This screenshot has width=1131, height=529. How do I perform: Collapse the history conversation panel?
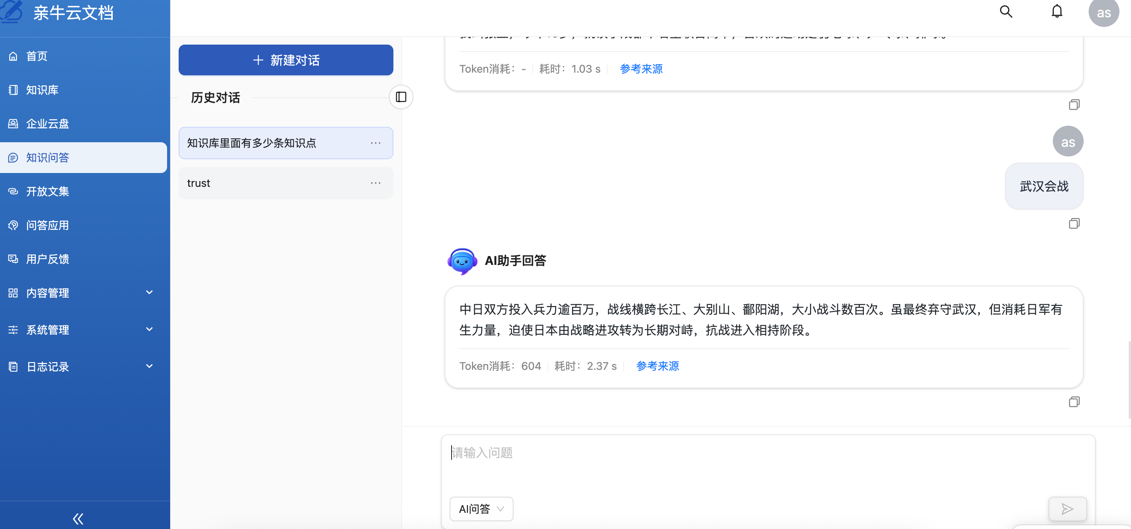(401, 97)
